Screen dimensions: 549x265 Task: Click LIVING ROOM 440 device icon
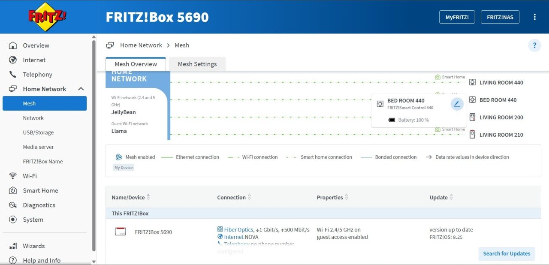[472, 82]
